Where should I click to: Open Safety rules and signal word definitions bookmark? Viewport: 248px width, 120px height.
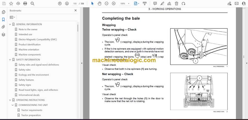pyautogui.click(x=39, y=65)
